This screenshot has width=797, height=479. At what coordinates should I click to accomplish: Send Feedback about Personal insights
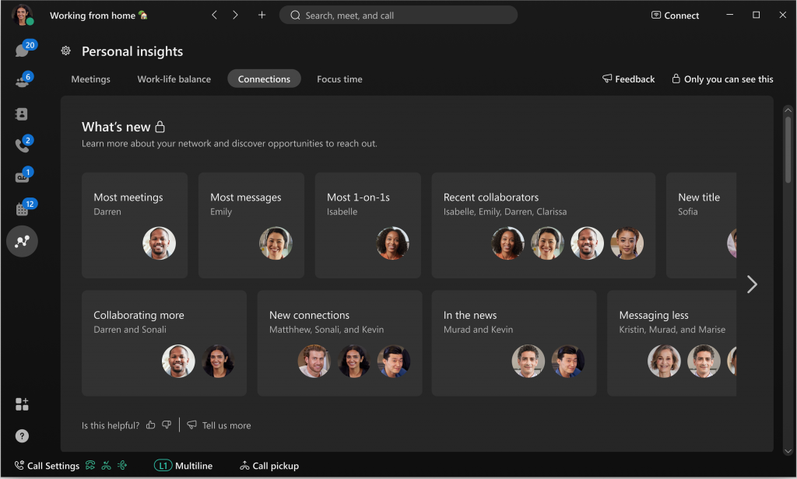coord(628,79)
